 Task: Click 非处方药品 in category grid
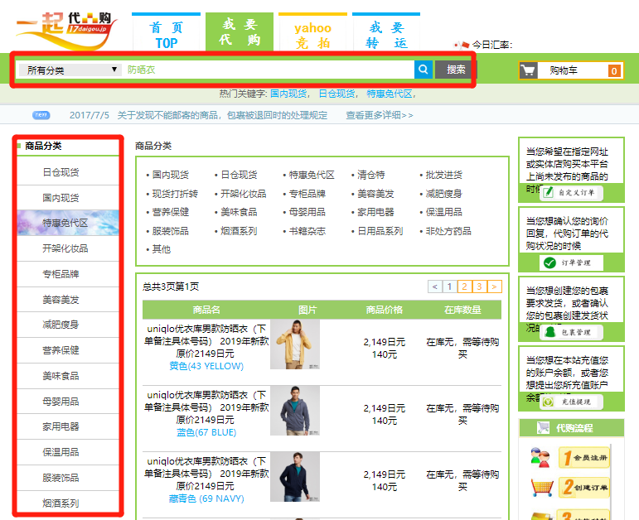click(x=448, y=231)
